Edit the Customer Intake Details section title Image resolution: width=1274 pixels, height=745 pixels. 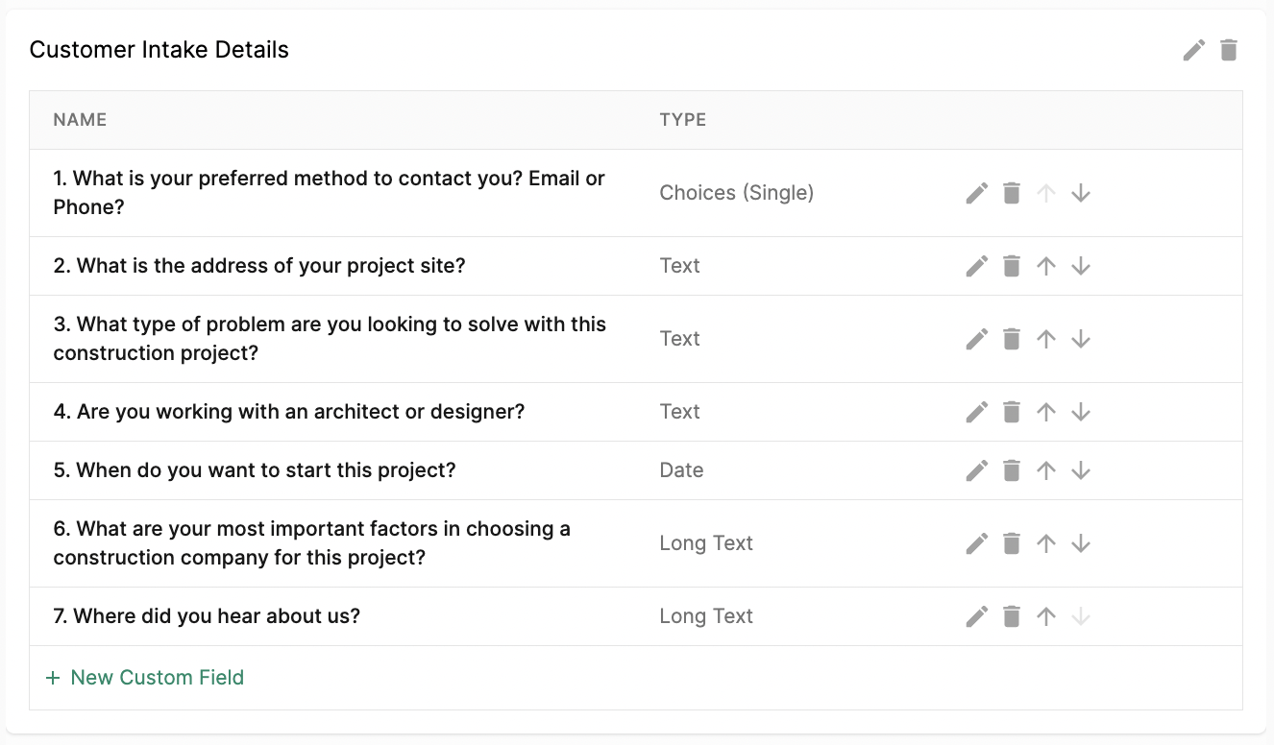point(1194,50)
